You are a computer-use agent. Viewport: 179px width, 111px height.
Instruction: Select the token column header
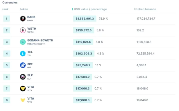coord(24,9)
